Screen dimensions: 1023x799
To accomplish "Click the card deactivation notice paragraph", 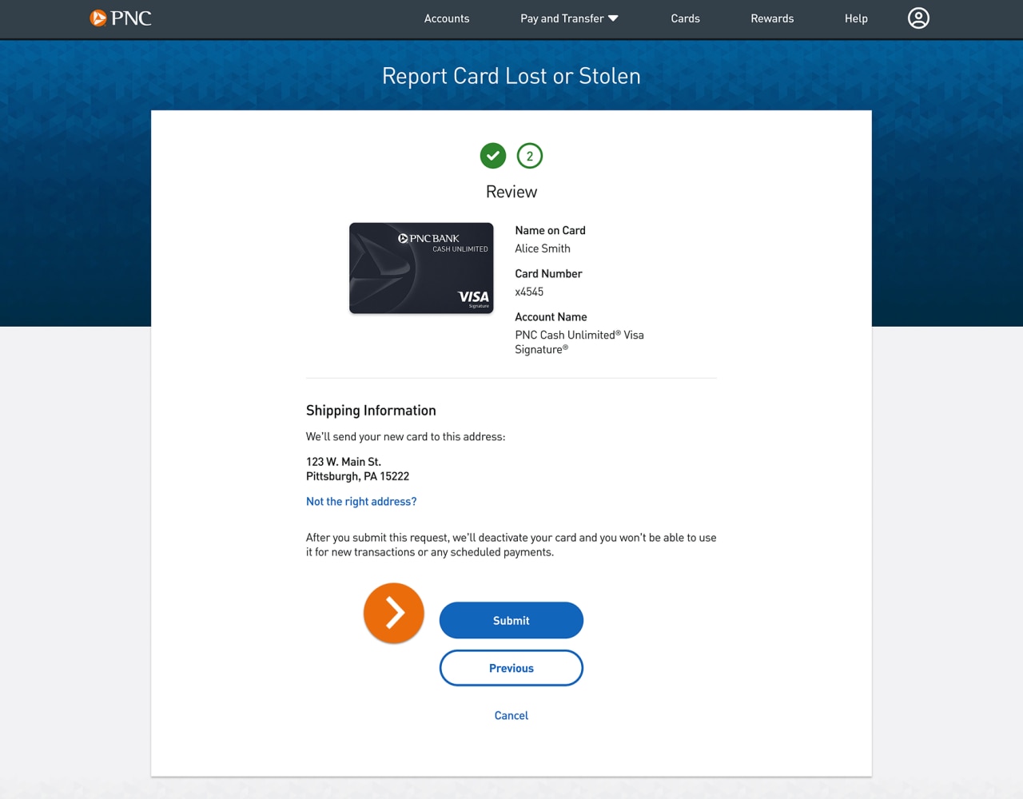I will pyautogui.click(x=511, y=545).
